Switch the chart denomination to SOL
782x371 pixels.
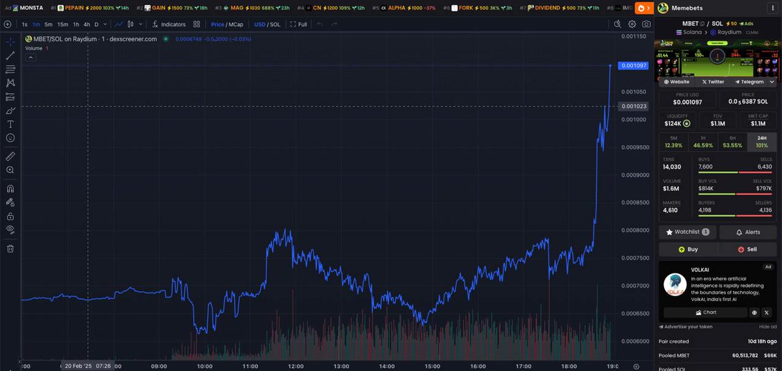coord(275,24)
